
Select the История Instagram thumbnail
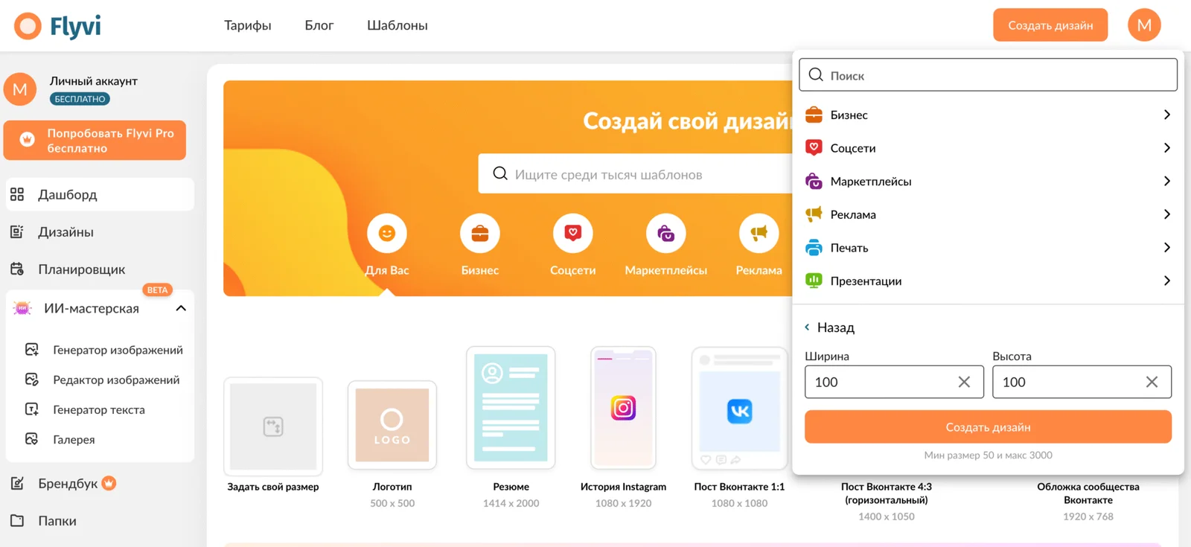click(x=623, y=408)
